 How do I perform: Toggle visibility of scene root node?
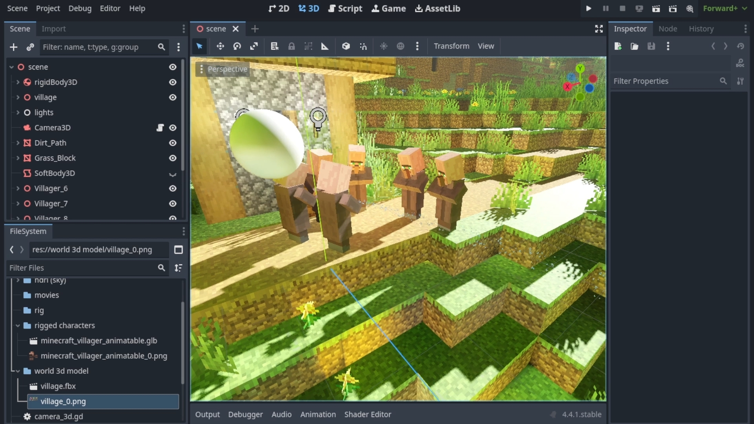173,67
